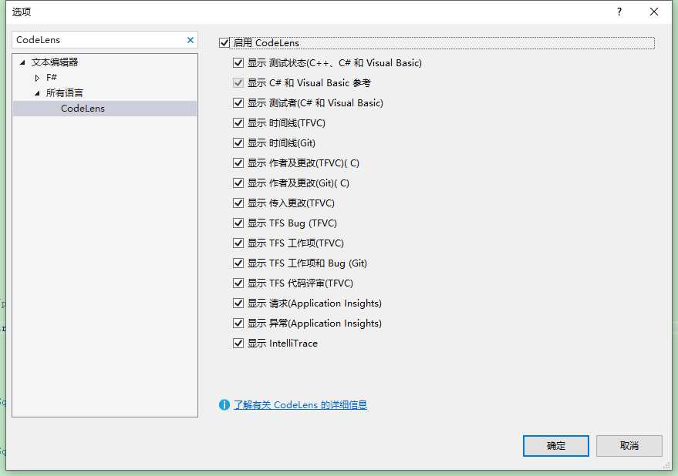Close the 选项 dialog window
Screen dimensions: 678x476
tap(654, 12)
